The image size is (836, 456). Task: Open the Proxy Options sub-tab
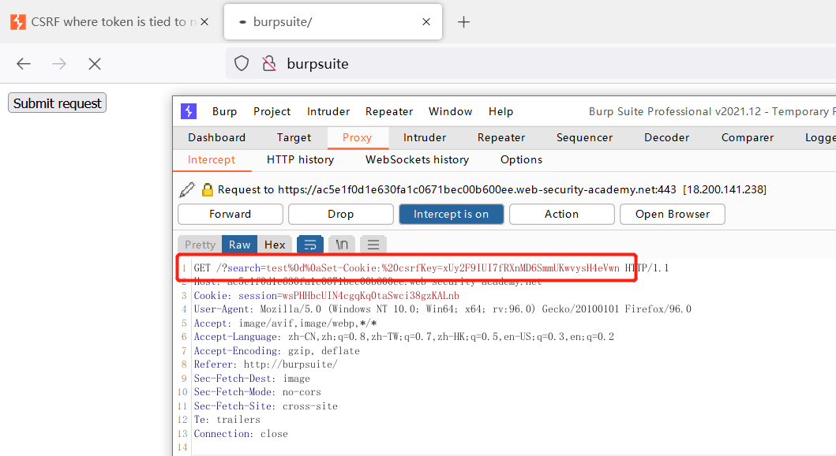(x=521, y=160)
